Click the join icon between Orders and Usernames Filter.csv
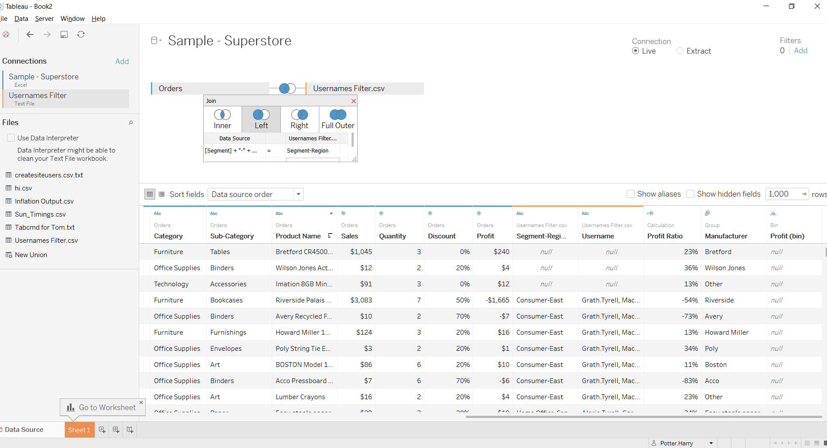Viewport: 827px width, 448px height. pyautogui.click(x=287, y=88)
